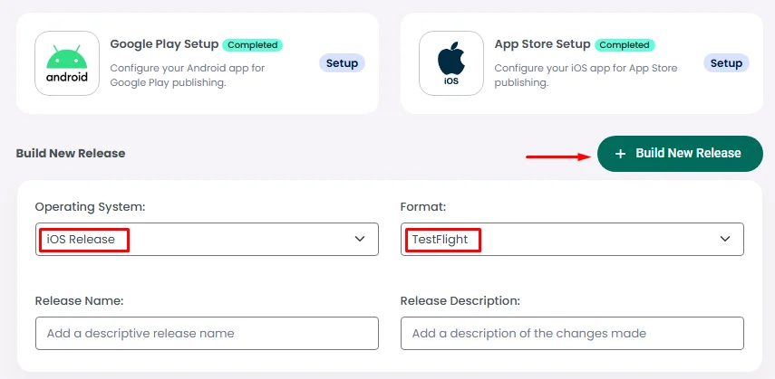This screenshot has height=379, width=775.
Task: Click Setup button for Google Play
Action: pyautogui.click(x=342, y=63)
